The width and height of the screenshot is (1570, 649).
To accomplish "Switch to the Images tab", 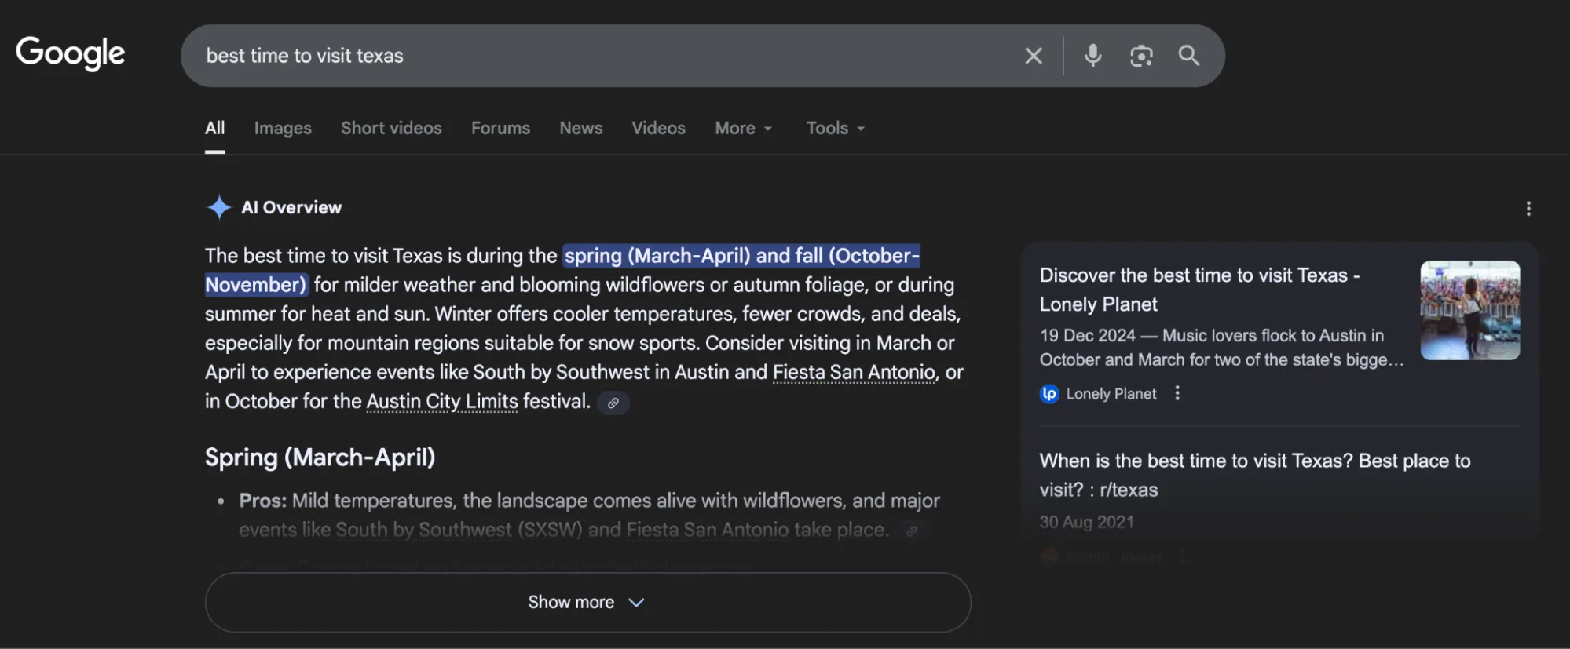I will pos(283,128).
